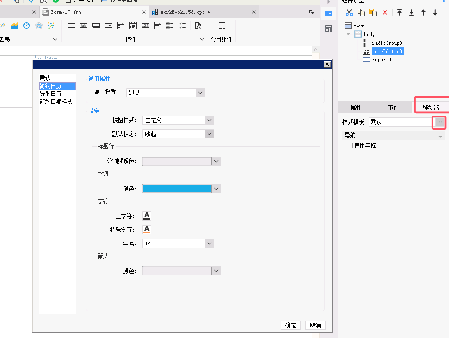Expand the 控件 widget group chevron
This screenshot has height=338, width=449.
202,39
